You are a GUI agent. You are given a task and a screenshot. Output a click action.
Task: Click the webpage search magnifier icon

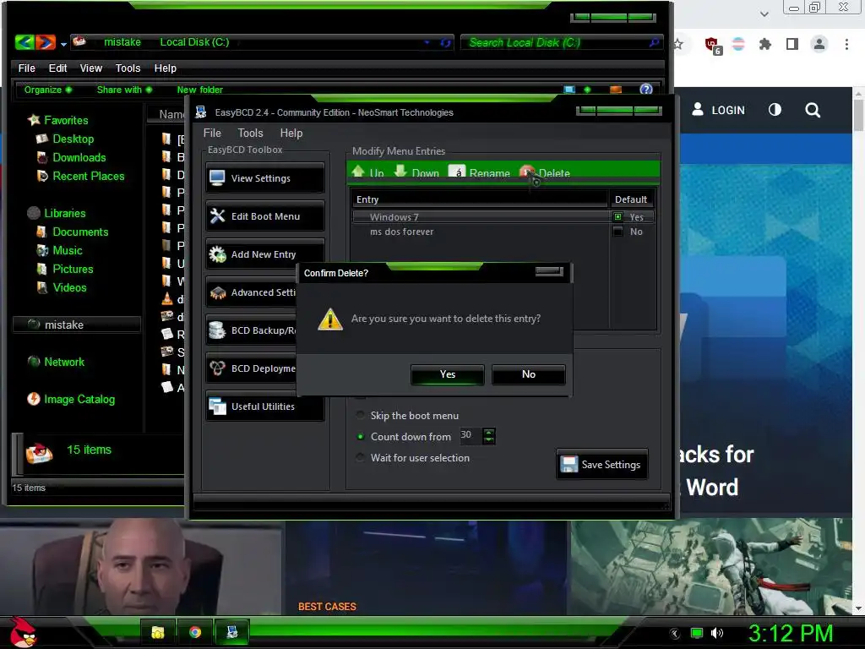(812, 110)
